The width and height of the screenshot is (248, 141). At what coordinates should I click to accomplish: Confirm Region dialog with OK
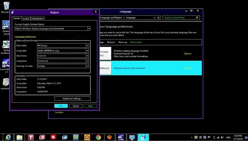[x=61, y=106]
